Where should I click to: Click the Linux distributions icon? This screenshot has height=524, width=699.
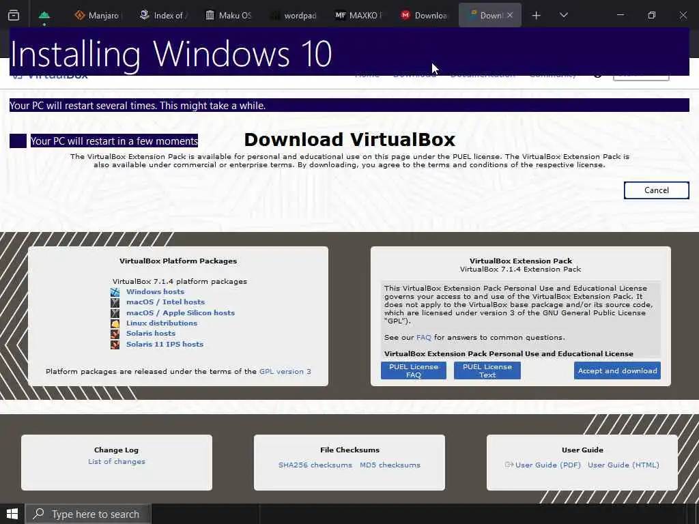point(115,323)
